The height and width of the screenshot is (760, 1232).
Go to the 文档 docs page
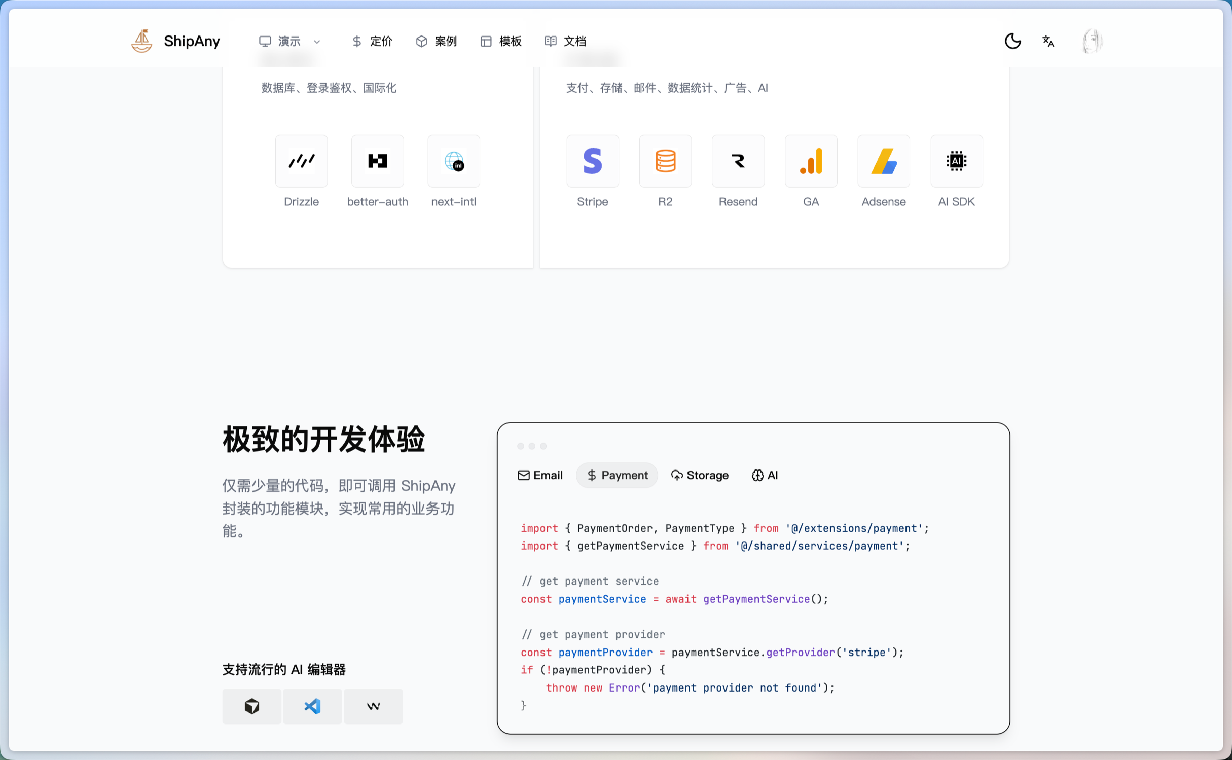[565, 41]
